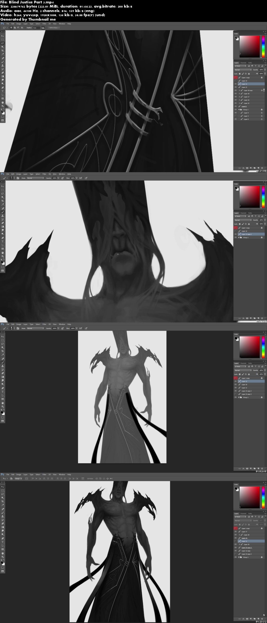The width and height of the screenshot is (267, 623).
Task: Click the Lock all icon in first frame
Action: click(x=249, y=74)
